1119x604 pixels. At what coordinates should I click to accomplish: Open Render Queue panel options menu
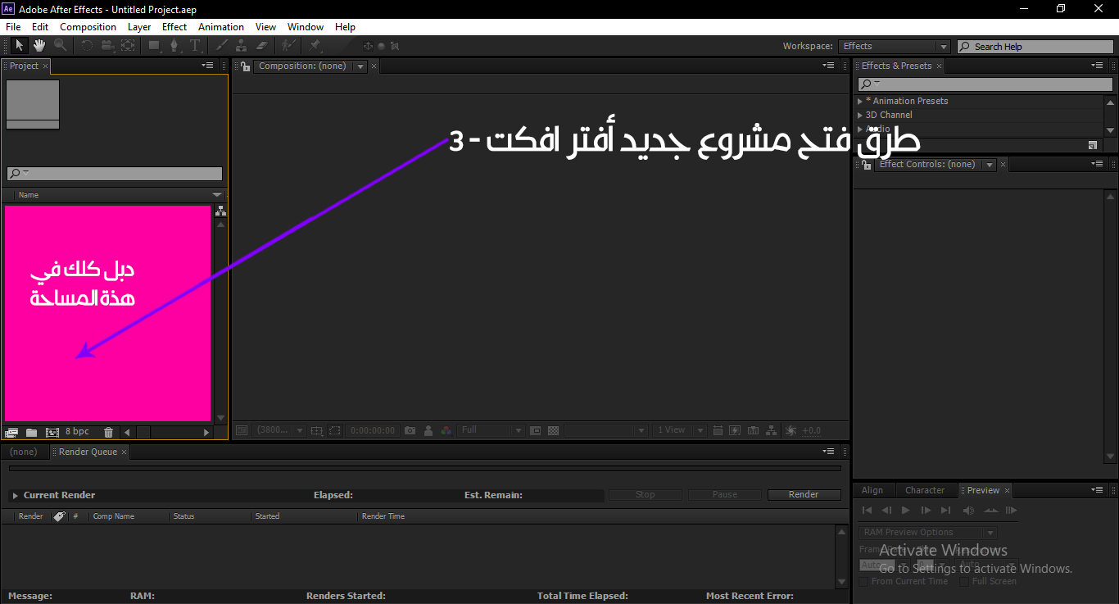coord(830,452)
